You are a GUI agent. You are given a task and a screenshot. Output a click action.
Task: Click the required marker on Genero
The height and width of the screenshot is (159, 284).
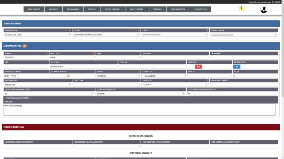138,71
